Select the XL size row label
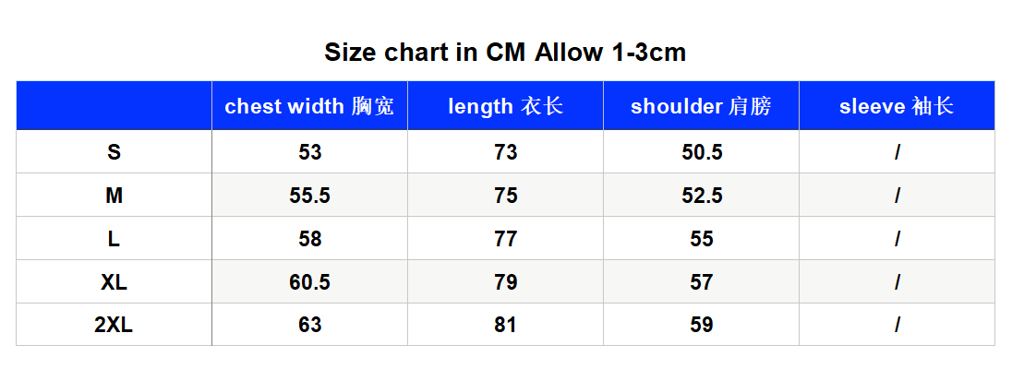 (114, 281)
